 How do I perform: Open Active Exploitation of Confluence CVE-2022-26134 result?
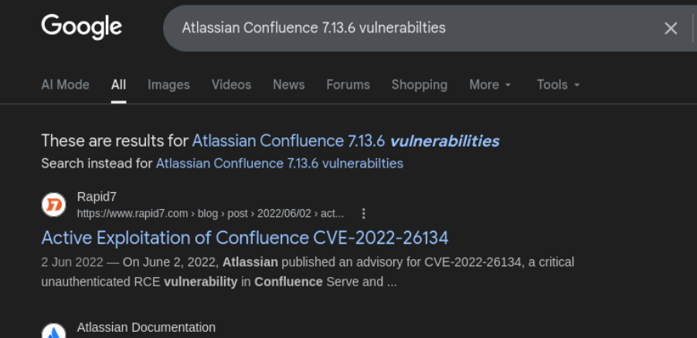pos(244,237)
